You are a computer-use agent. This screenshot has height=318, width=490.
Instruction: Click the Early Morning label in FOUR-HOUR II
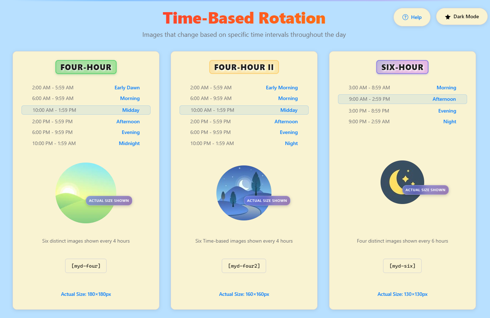click(281, 88)
